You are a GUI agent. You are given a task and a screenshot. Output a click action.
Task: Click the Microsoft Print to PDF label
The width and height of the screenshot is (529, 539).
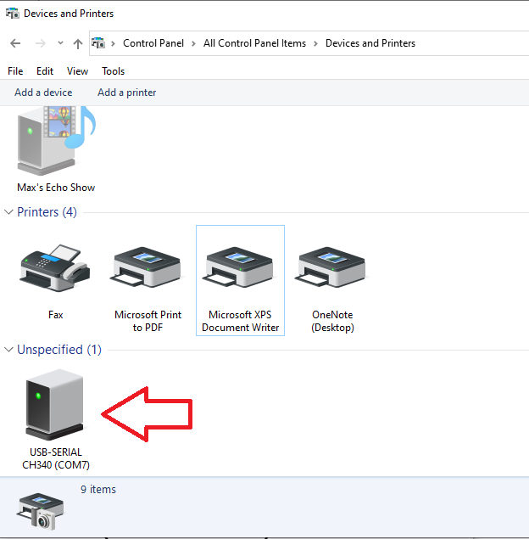click(x=148, y=321)
